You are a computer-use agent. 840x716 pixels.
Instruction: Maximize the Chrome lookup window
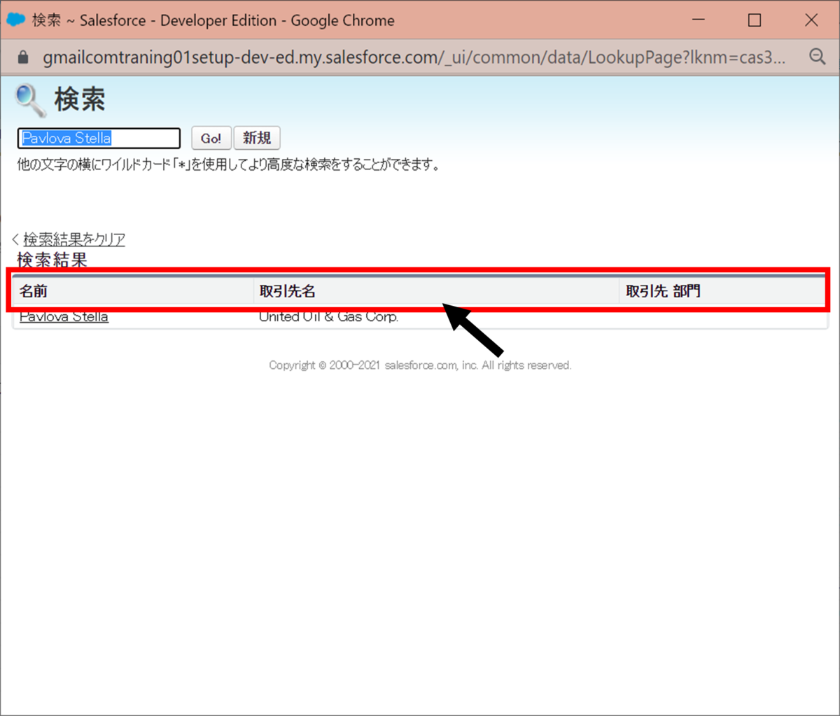[755, 20]
